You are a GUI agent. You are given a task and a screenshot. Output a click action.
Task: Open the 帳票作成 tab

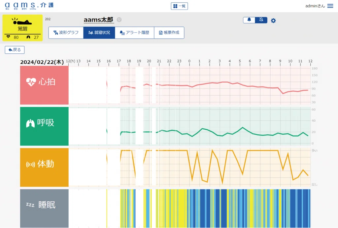[169, 33]
